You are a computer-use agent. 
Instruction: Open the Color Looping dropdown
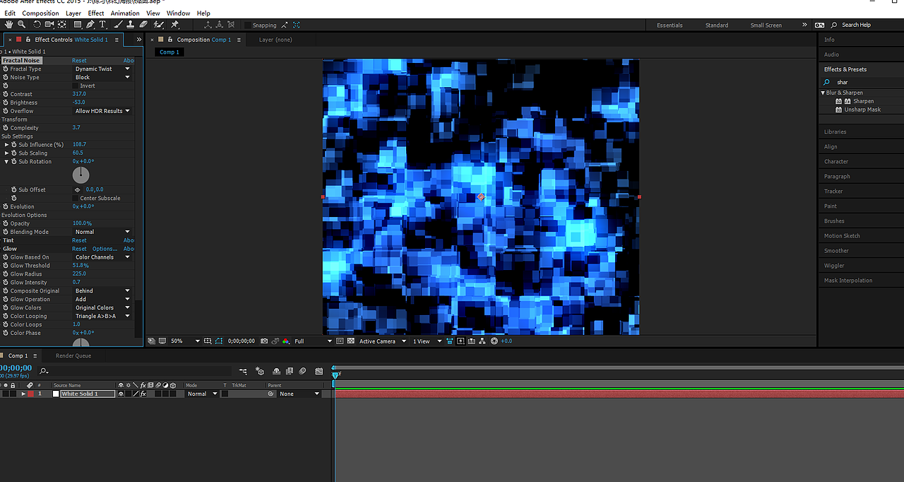(x=102, y=316)
